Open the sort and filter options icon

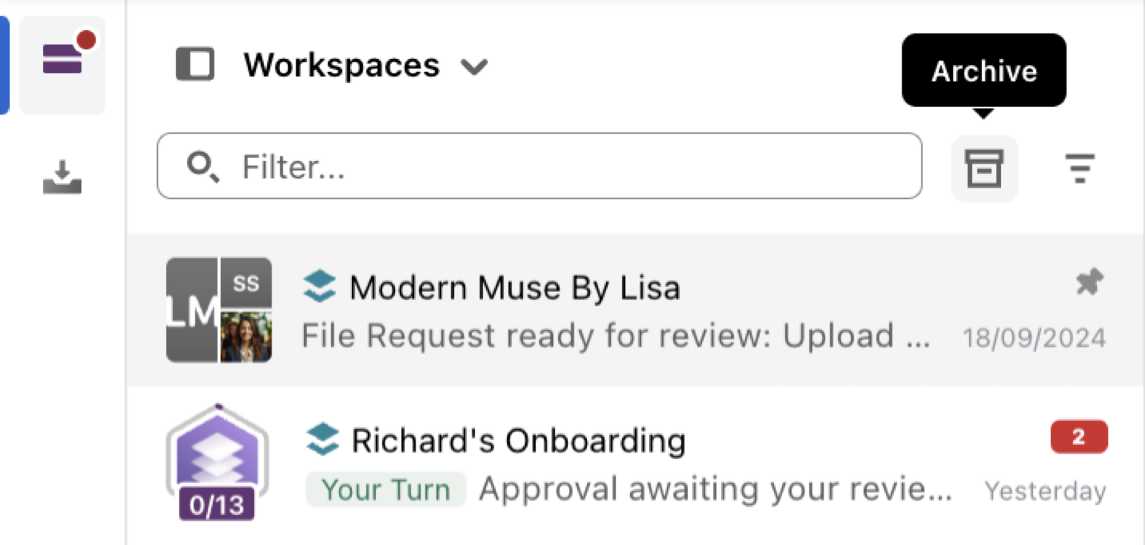point(1080,169)
